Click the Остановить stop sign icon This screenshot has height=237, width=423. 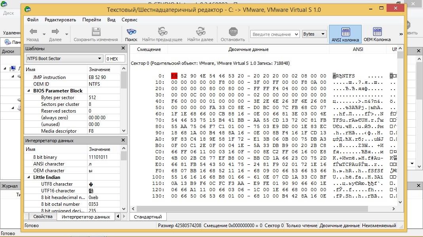pyautogui.click(x=233, y=32)
